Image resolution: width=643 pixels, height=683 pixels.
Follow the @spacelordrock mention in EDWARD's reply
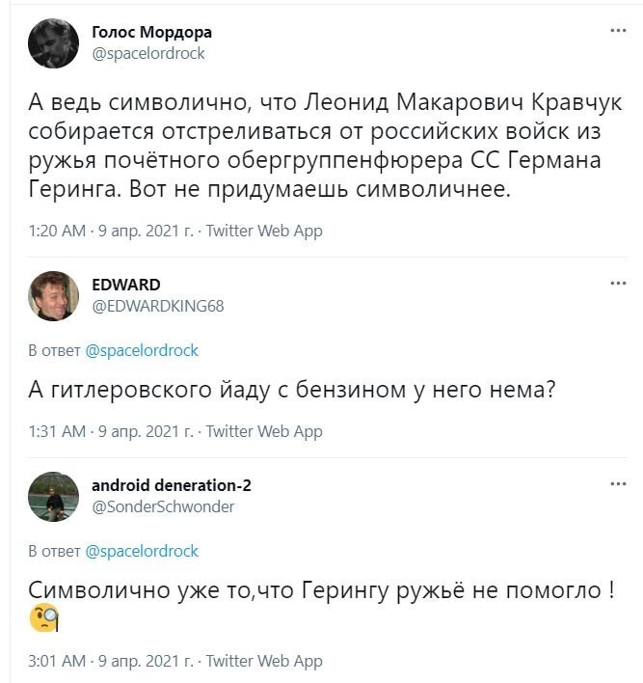142,350
